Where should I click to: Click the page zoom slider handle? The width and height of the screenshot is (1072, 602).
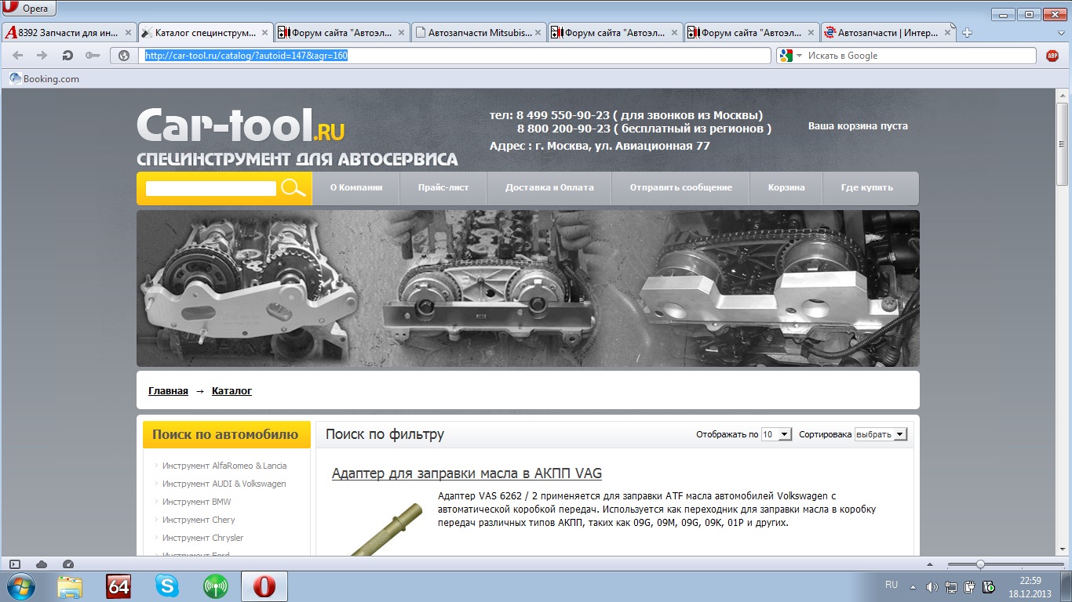pyautogui.click(x=980, y=564)
